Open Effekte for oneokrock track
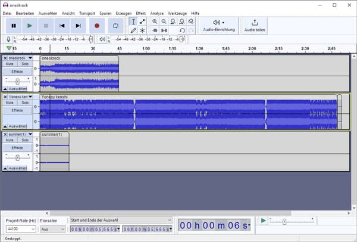Image resolution: width=357 pixels, height=242 pixels. [x=17, y=72]
